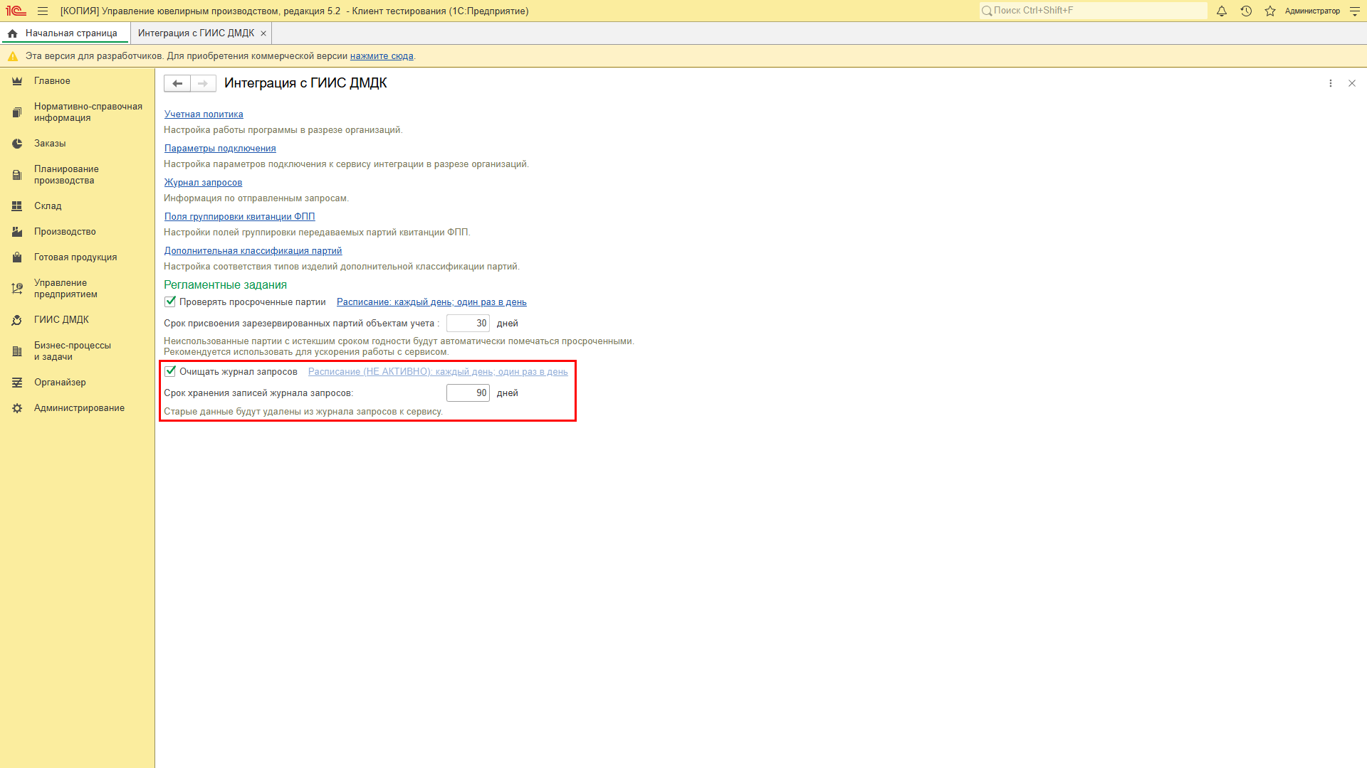Toggle Очищать журнал запросов checkbox
Viewport: 1367px width, 768px height.
[x=170, y=371]
